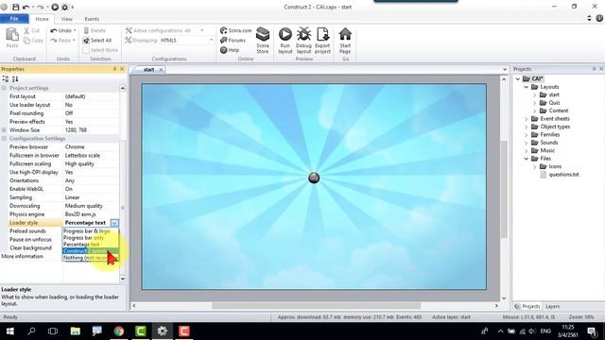Go to the Start Page
This screenshot has width=605, height=340.
[x=345, y=40]
